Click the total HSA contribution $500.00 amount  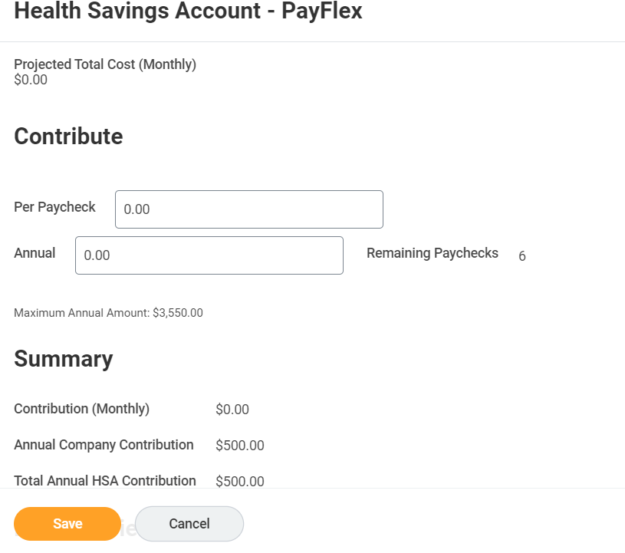coord(240,482)
